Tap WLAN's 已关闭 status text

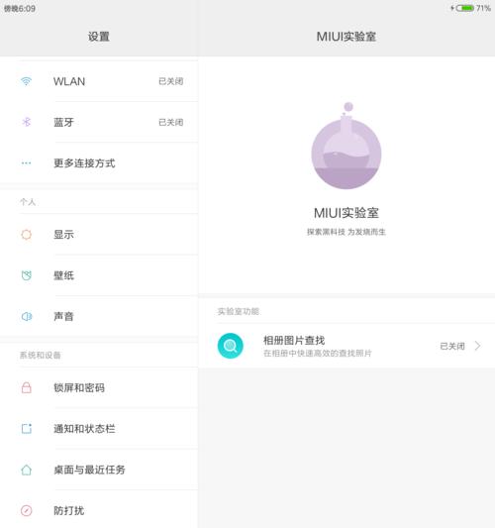tap(171, 81)
